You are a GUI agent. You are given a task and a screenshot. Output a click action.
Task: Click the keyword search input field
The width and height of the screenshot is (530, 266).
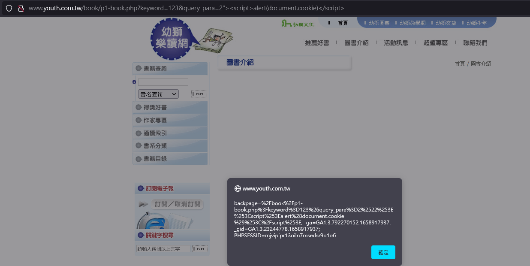[x=163, y=249]
